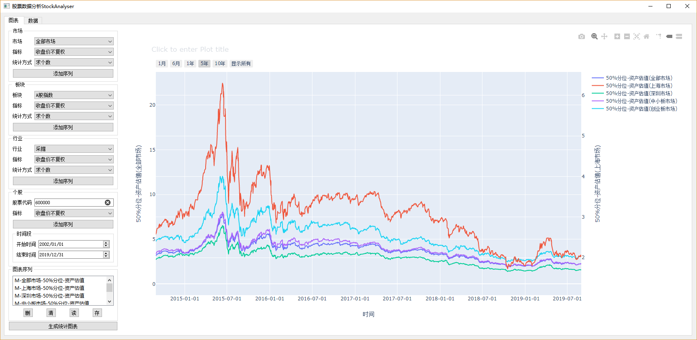Reset axes with the home icon
The width and height of the screenshot is (697, 340).
point(646,36)
